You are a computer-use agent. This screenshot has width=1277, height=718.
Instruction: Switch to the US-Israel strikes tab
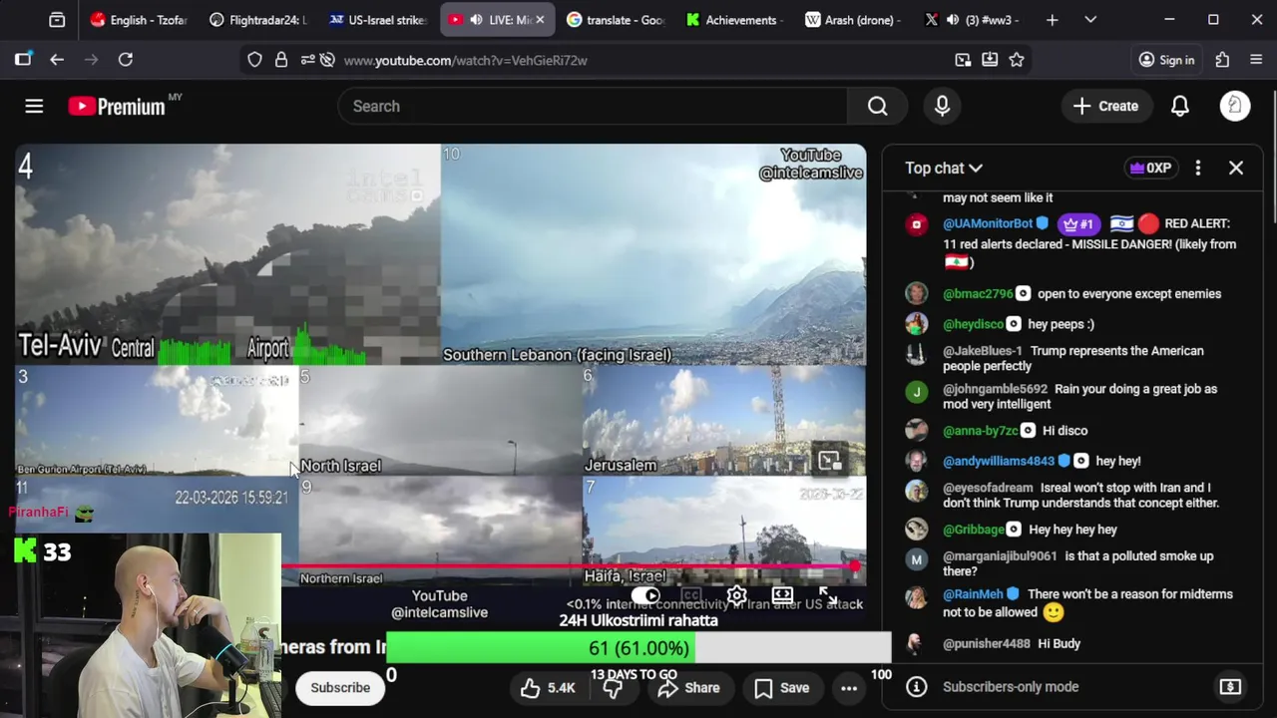(x=378, y=20)
